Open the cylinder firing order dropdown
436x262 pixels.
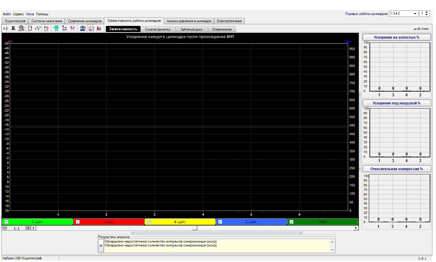tap(415, 14)
